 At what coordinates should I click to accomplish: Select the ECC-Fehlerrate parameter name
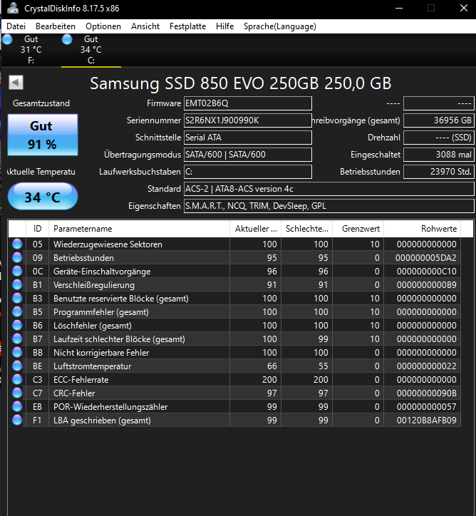81,380
